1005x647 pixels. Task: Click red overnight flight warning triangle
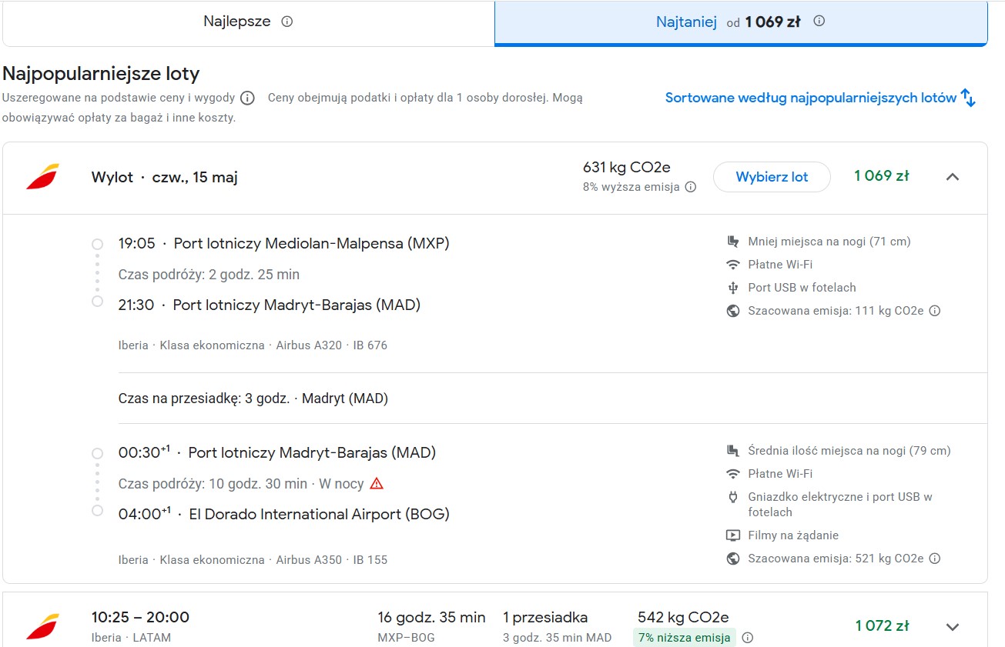[x=377, y=484]
